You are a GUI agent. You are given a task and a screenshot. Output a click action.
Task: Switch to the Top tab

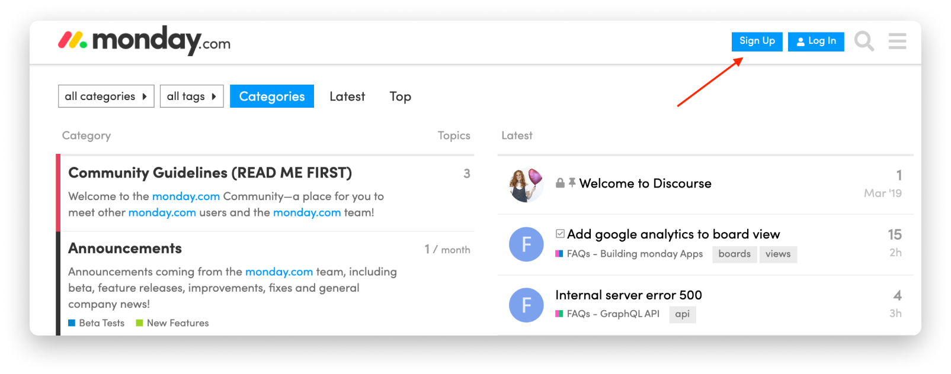(400, 96)
